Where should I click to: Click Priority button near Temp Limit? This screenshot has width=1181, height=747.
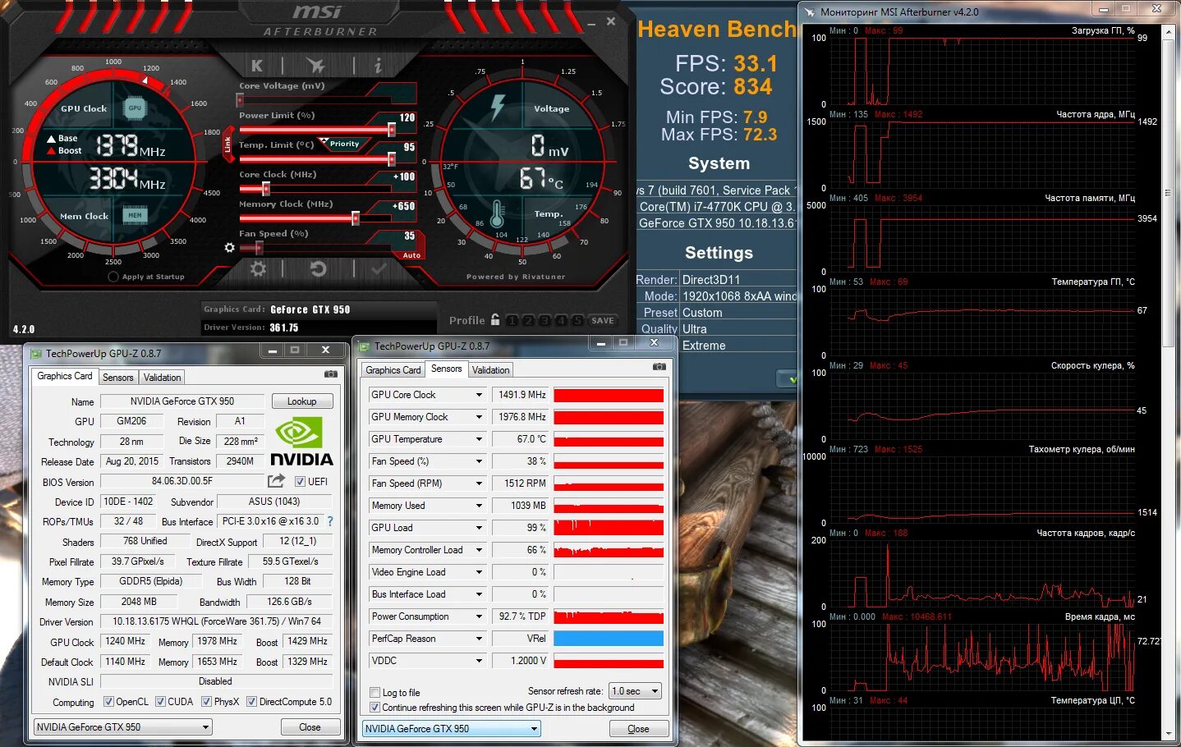pos(344,144)
